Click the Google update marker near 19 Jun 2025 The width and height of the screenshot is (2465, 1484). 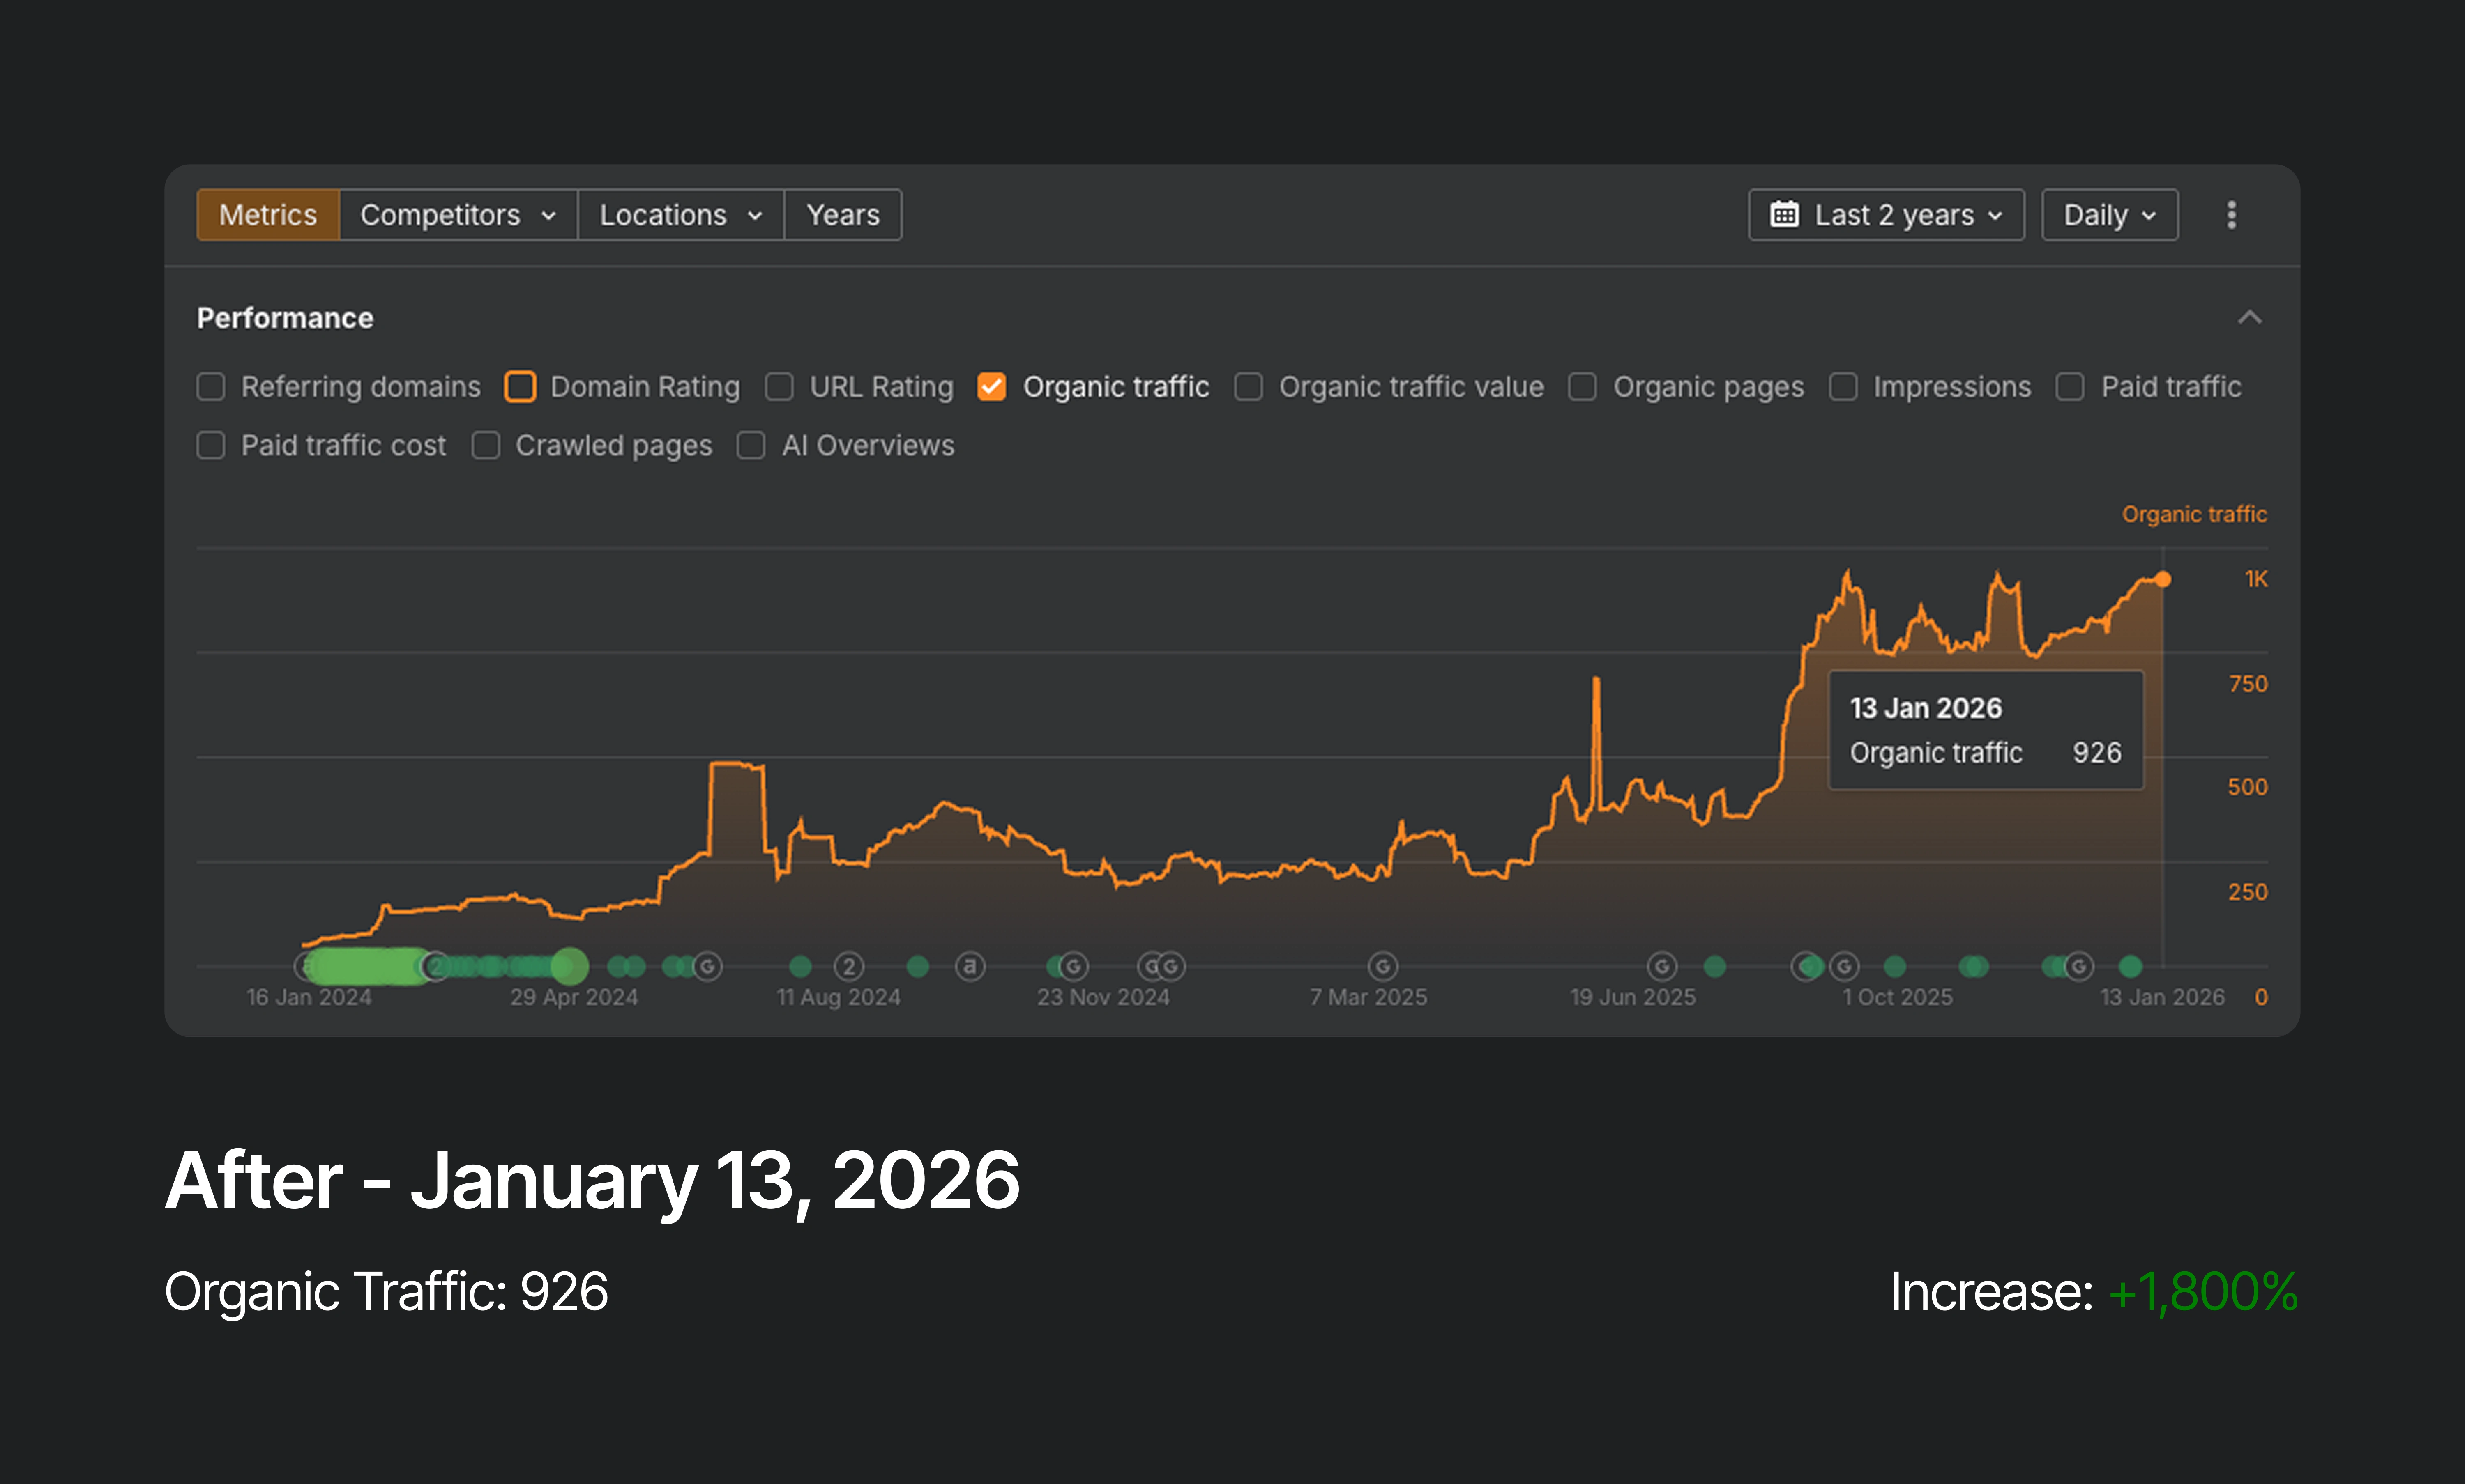coord(1662,966)
